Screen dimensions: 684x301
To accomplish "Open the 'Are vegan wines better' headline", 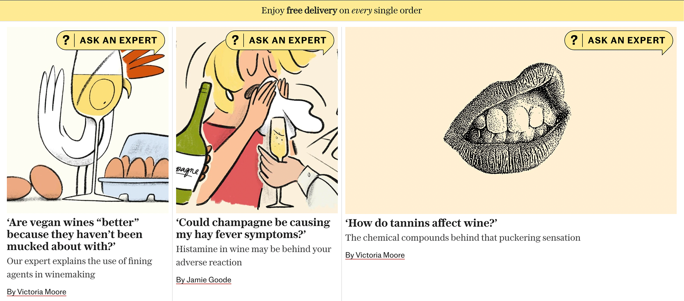I will 74,234.
